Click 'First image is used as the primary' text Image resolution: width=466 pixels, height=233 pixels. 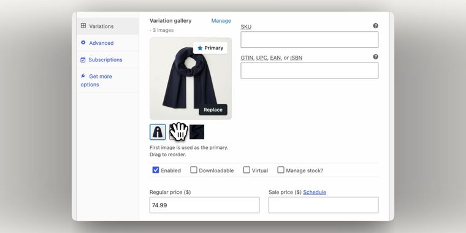(189, 147)
